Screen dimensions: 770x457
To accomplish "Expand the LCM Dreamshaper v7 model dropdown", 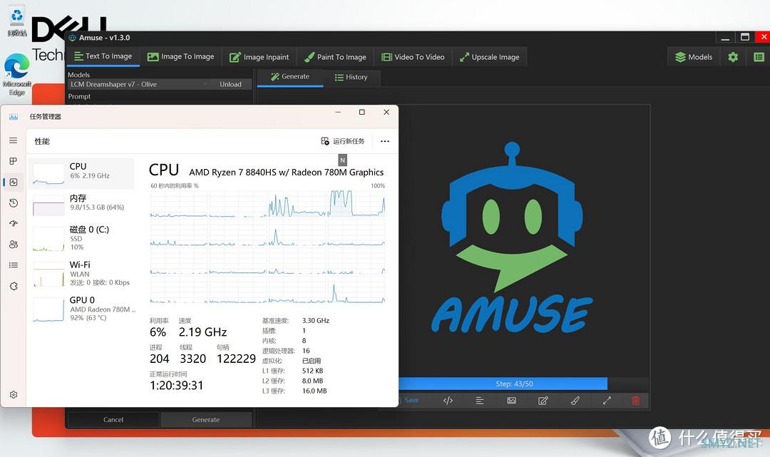I will 138,84.
